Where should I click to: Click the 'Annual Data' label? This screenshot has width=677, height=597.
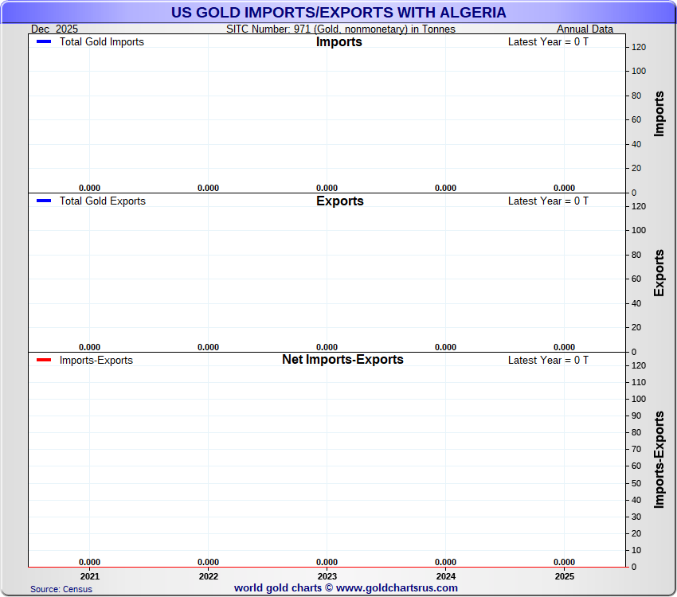tap(585, 29)
